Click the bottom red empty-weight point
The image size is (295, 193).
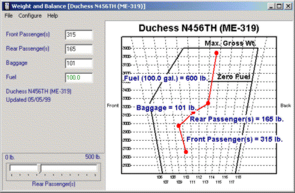click(x=186, y=152)
